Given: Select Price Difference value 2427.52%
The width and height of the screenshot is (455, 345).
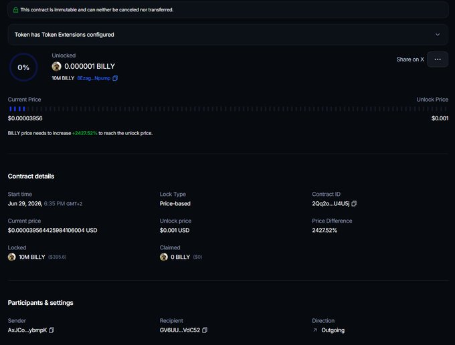Looking at the screenshot, I should pos(325,230).
